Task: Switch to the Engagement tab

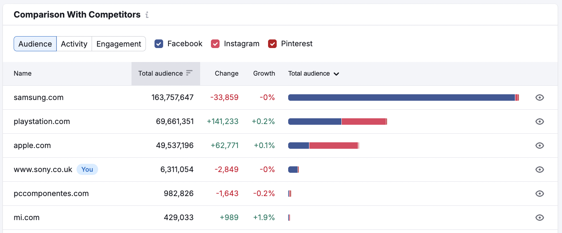Action: [119, 43]
